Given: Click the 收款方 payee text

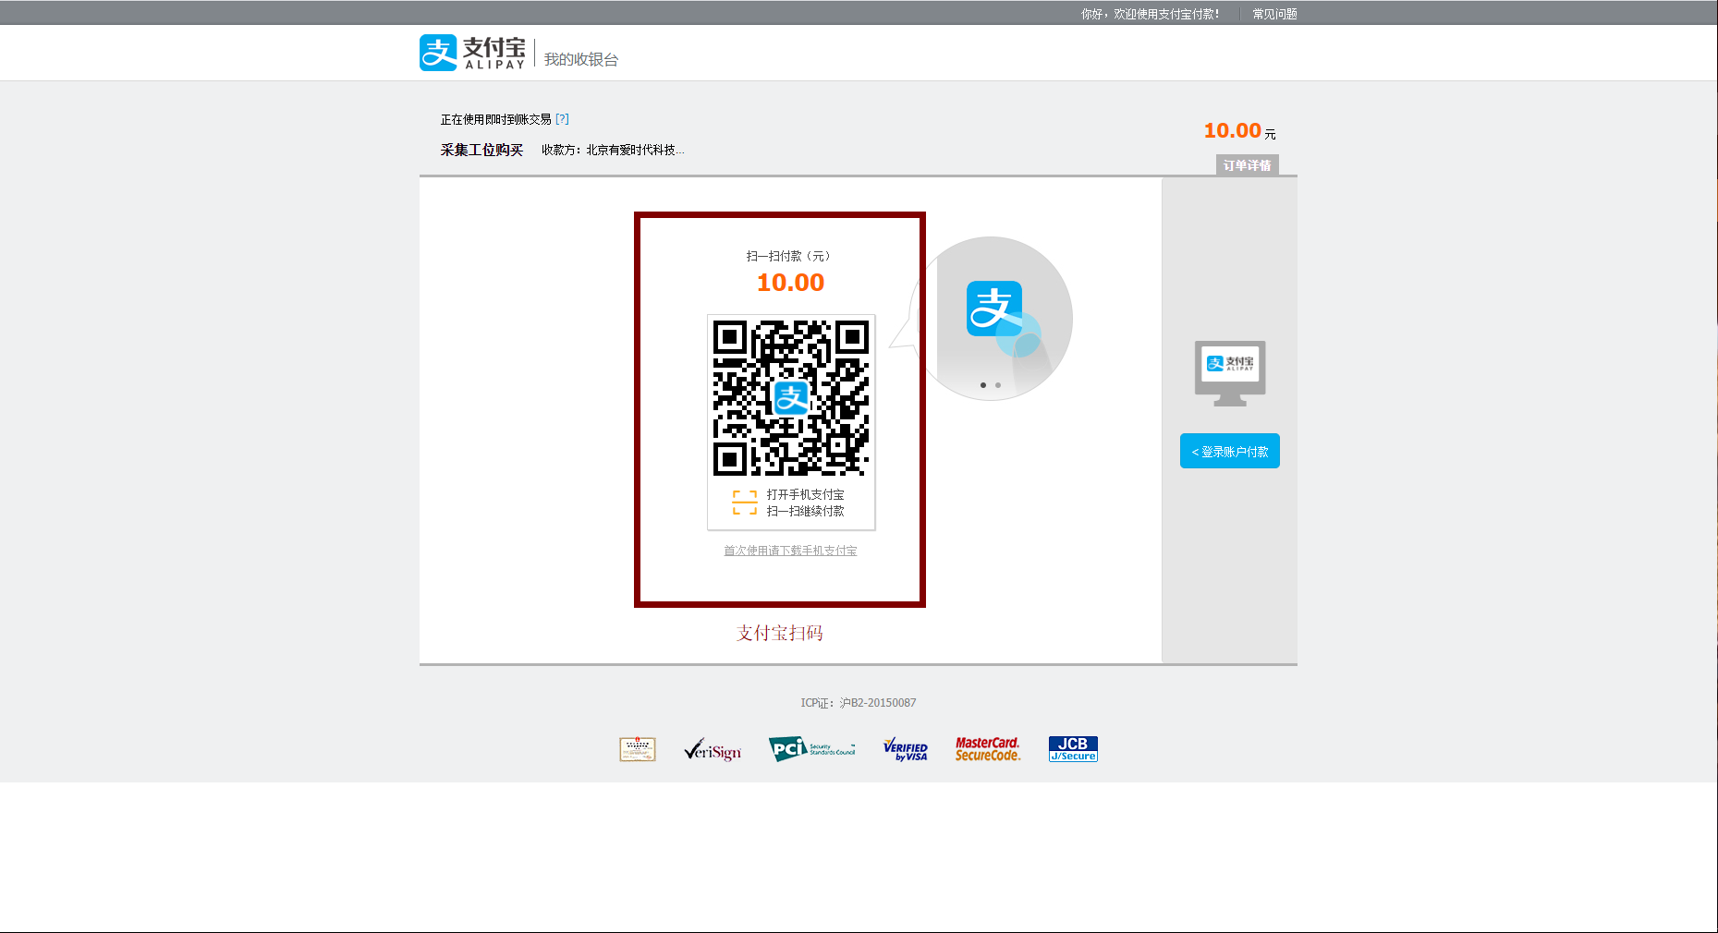Looking at the screenshot, I should tap(613, 150).
